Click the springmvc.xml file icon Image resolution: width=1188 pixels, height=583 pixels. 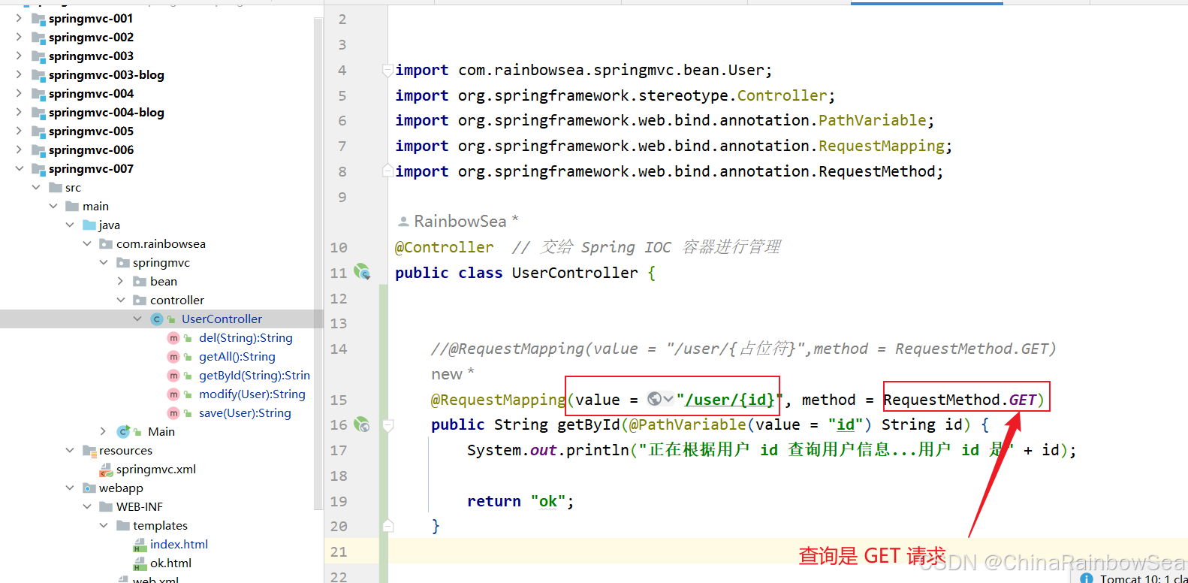point(106,470)
